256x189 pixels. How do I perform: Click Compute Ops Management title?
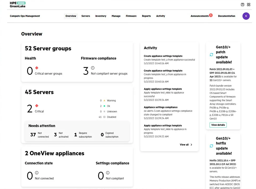coord(25,16)
